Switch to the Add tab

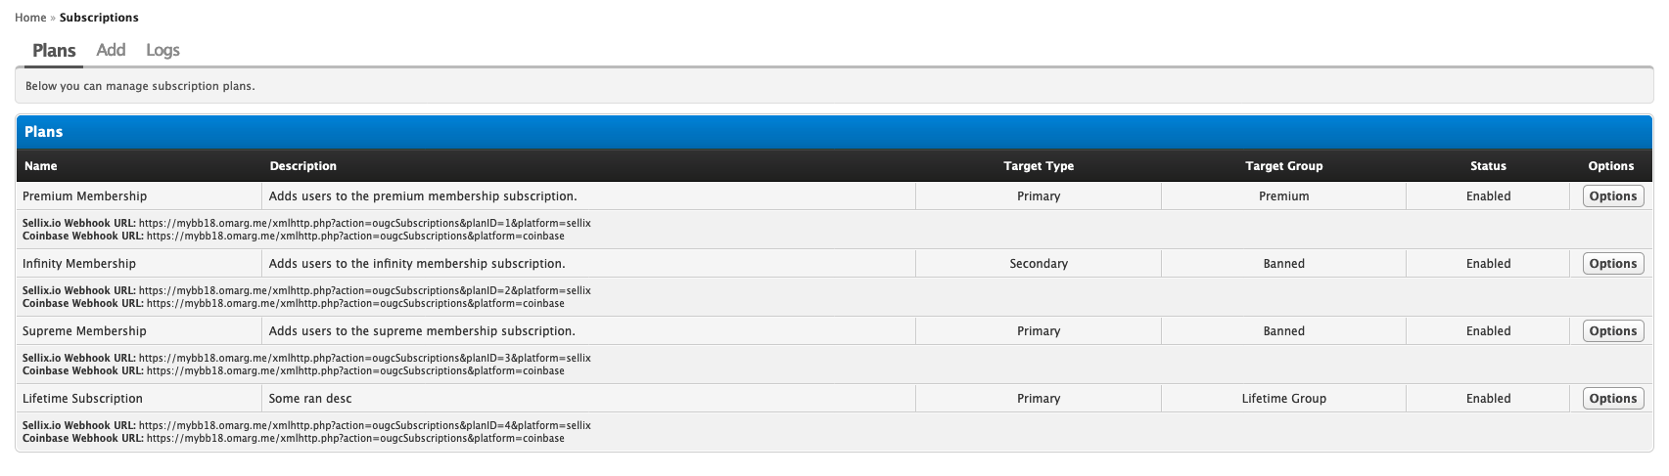(111, 50)
